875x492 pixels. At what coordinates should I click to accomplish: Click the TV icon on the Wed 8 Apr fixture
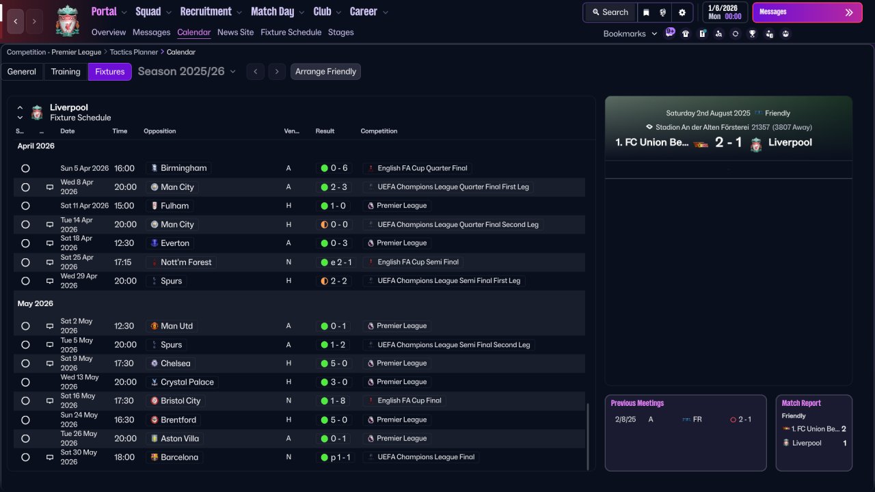(x=50, y=187)
